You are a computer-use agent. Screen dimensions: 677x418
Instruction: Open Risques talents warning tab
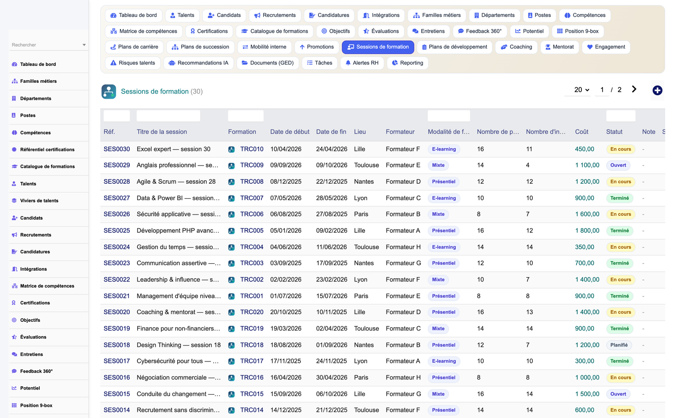click(x=133, y=63)
